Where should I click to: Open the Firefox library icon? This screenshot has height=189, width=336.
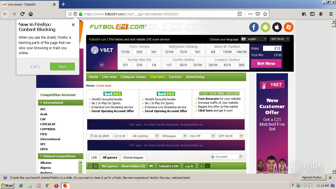click(304, 14)
